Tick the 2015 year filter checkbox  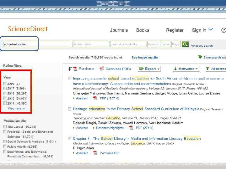coord(5,99)
